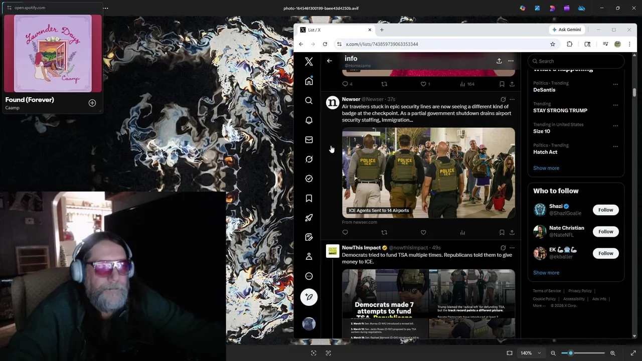
Task: Open Privacy Policy footer link
Action: tap(580, 291)
